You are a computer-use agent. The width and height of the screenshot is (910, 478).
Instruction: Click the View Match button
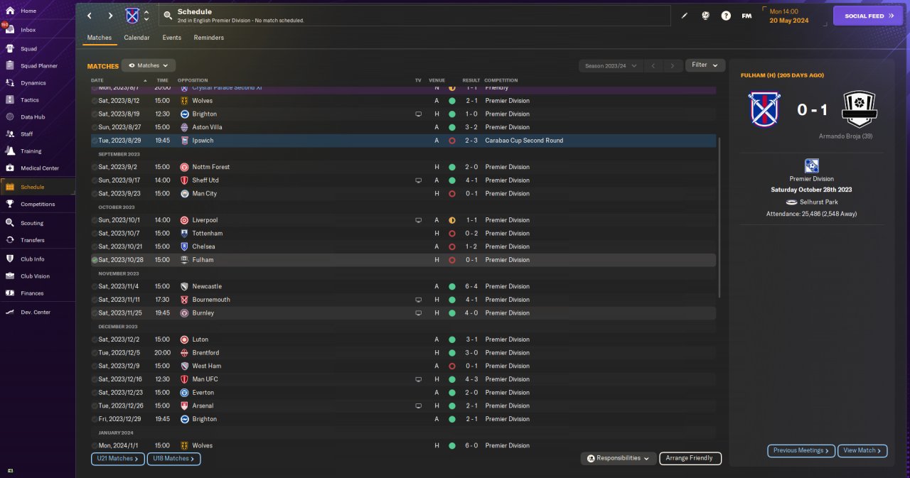click(862, 450)
